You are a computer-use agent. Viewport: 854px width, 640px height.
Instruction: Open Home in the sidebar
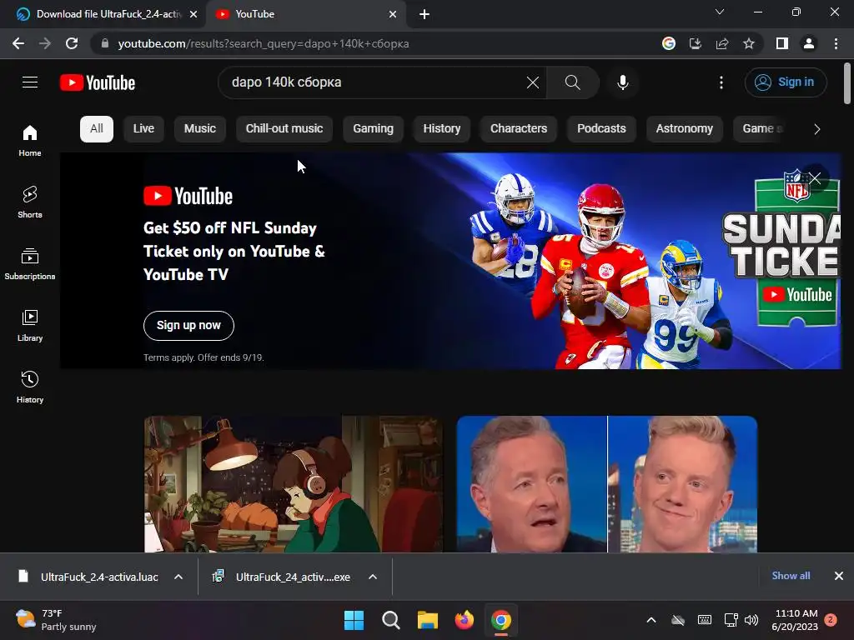click(30, 141)
